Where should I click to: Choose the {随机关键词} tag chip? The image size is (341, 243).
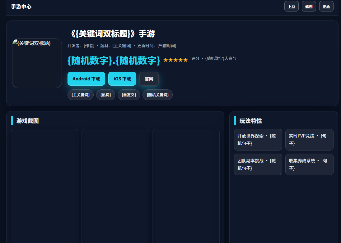point(157,95)
